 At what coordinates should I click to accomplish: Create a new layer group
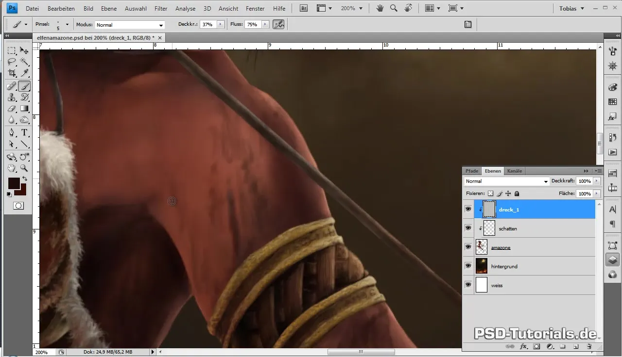(x=562, y=346)
